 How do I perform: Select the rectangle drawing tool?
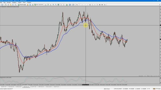(102, 5)
